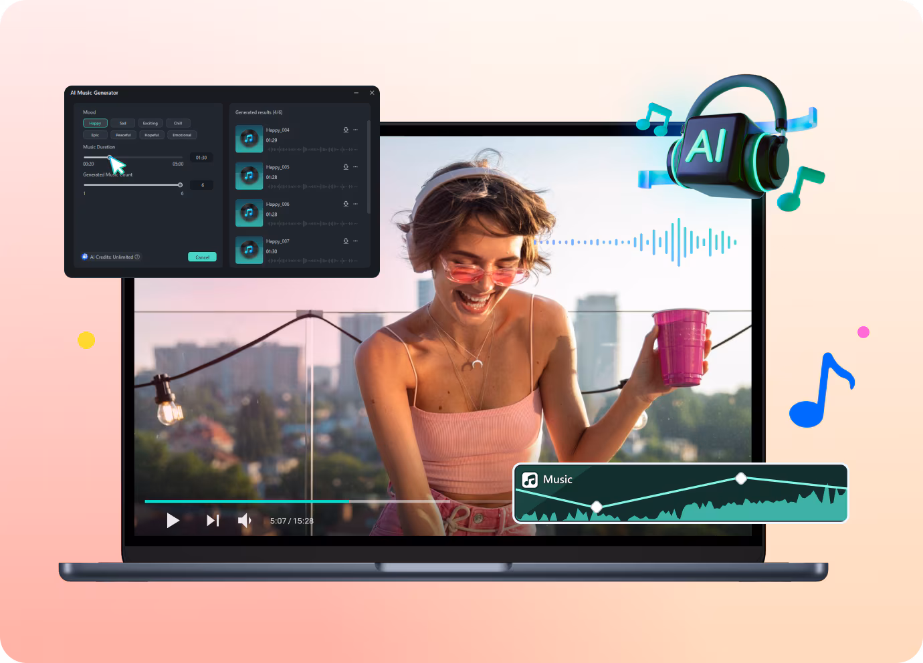Select the Epic mood
Screen dimensions: 923x663
tap(95, 135)
